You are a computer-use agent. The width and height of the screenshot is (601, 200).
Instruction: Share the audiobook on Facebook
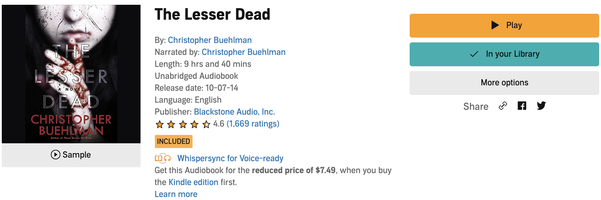click(x=522, y=106)
